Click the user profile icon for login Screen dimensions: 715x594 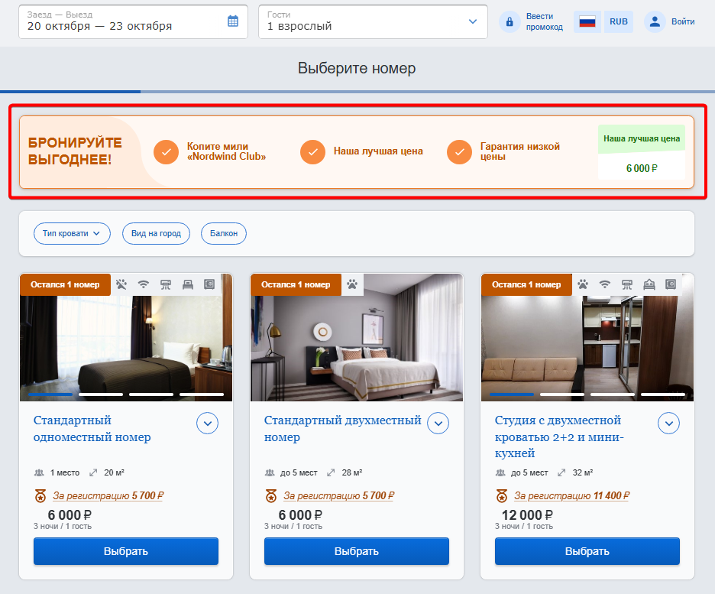[655, 21]
